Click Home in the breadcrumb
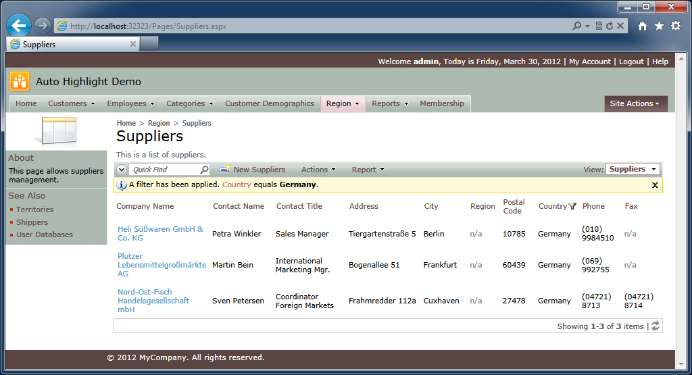Viewport: 692px width, 375px height. [x=126, y=123]
